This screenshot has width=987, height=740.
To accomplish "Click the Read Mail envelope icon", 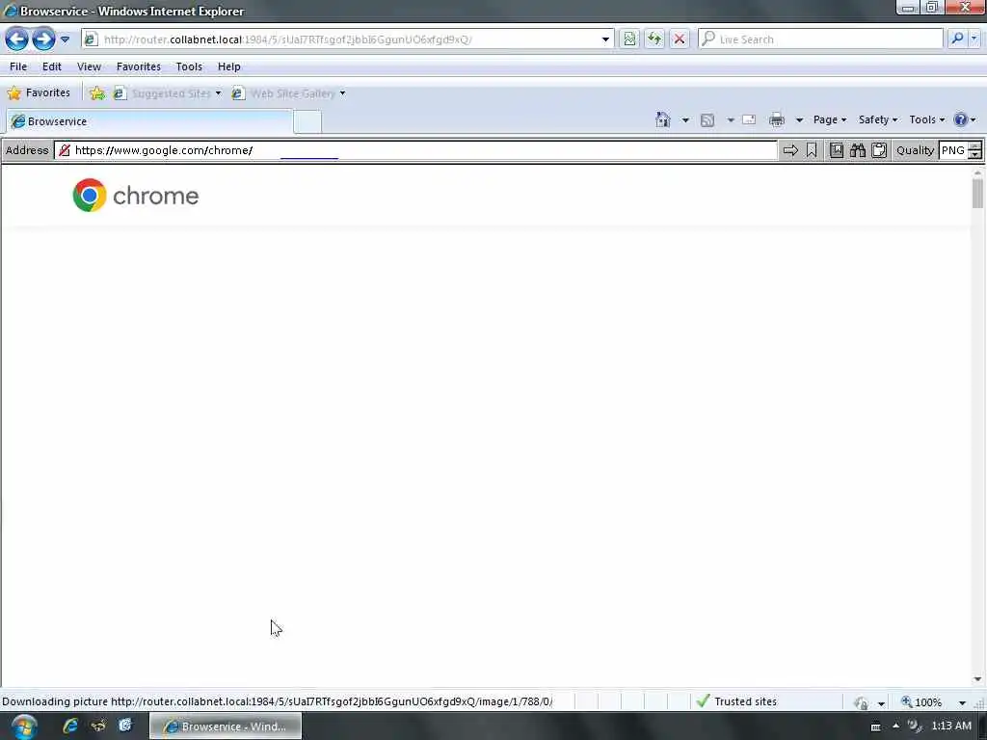I will tap(749, 119).
